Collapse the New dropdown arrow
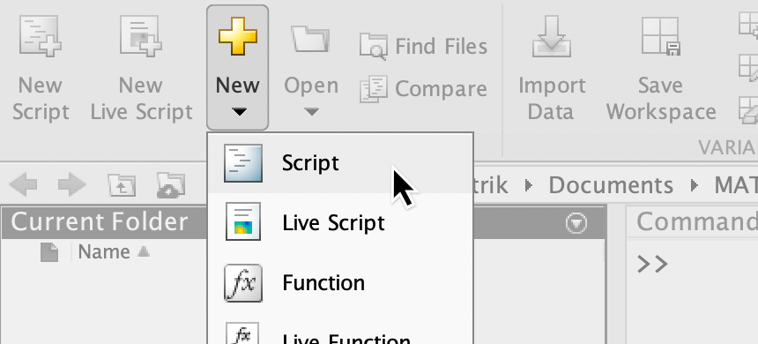Screen dimensions: 758x344 pos(239,112)
